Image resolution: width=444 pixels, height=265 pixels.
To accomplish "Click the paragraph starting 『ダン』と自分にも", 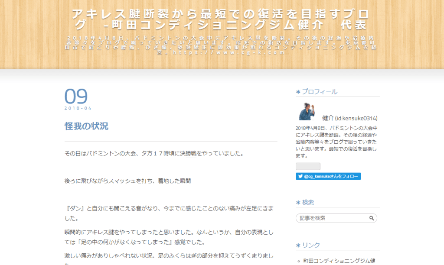I will coord(170,213).
